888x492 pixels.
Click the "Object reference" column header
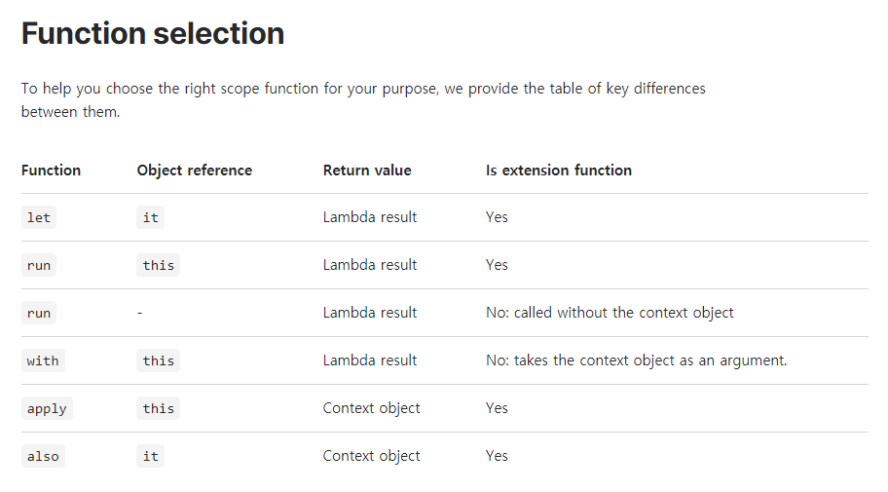(194, 170)
